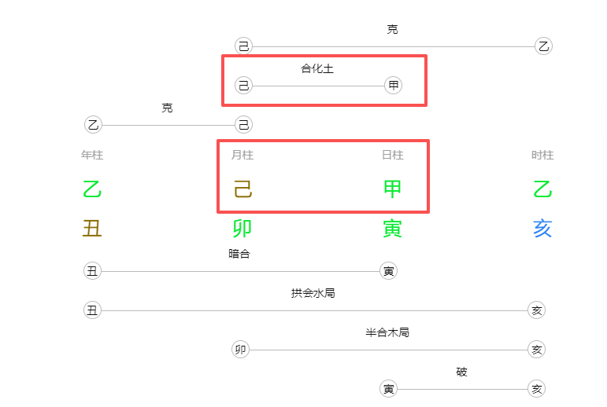Click the large brown 丑 year branch
Viewport: 607px width, 407px height.
tap(93, 229)
